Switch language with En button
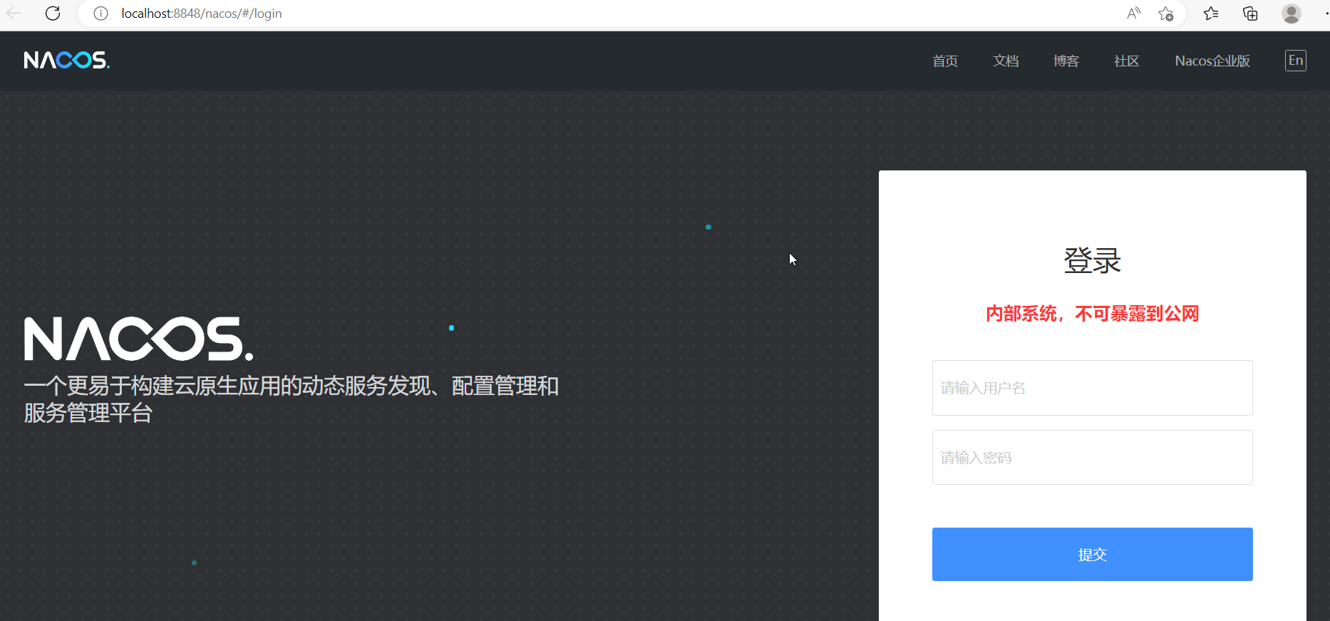 (1296, 61)
